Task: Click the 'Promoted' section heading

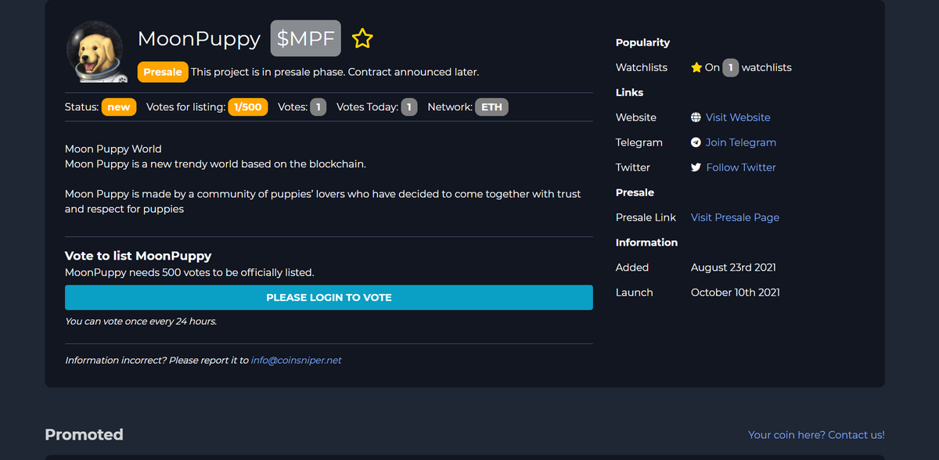Action: [85, 435]
